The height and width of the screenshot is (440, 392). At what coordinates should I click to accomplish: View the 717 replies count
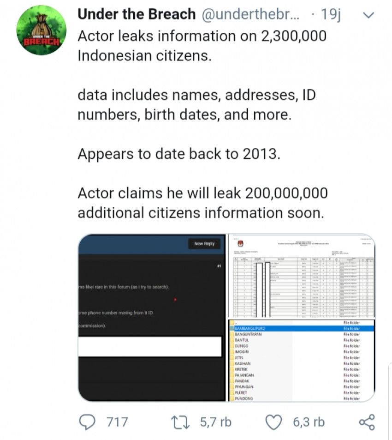[117, 422]
